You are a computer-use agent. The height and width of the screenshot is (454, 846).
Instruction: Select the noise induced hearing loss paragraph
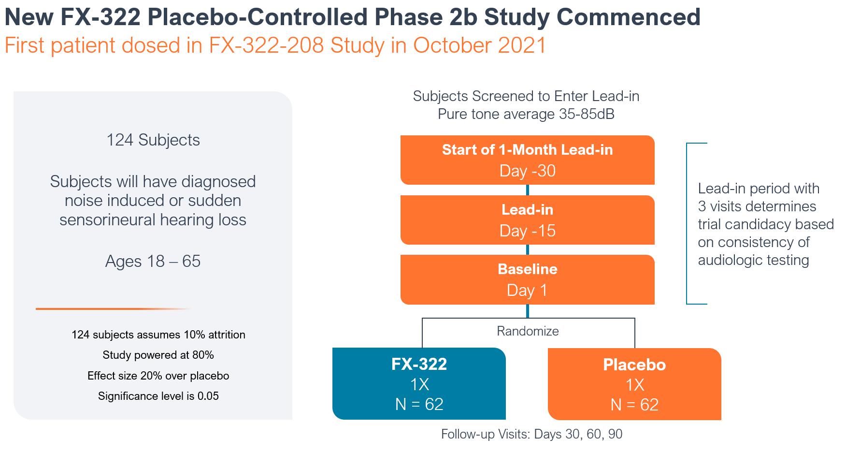point(153,201)
